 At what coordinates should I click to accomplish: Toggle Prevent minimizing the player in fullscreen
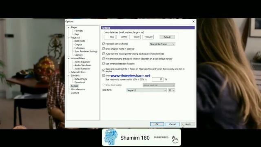click(104, 59)
